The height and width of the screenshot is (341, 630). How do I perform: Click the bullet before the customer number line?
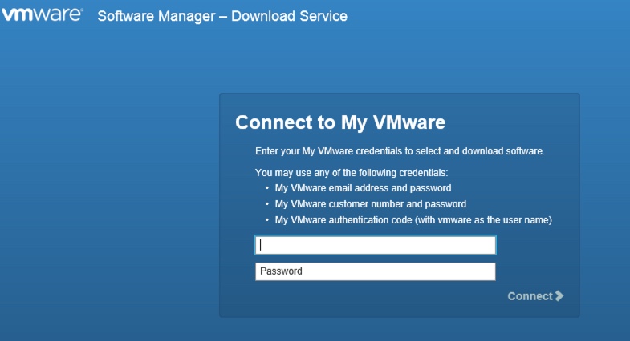267,204
